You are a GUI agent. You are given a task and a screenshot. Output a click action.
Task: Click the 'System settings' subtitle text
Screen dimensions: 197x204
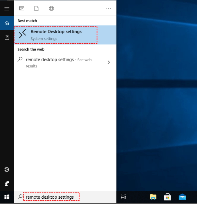tap(44, 39)
